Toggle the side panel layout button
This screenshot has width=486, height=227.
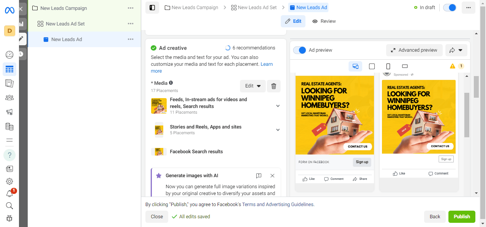[152, 8]
